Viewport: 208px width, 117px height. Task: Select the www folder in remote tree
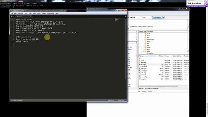coord(149,51)
